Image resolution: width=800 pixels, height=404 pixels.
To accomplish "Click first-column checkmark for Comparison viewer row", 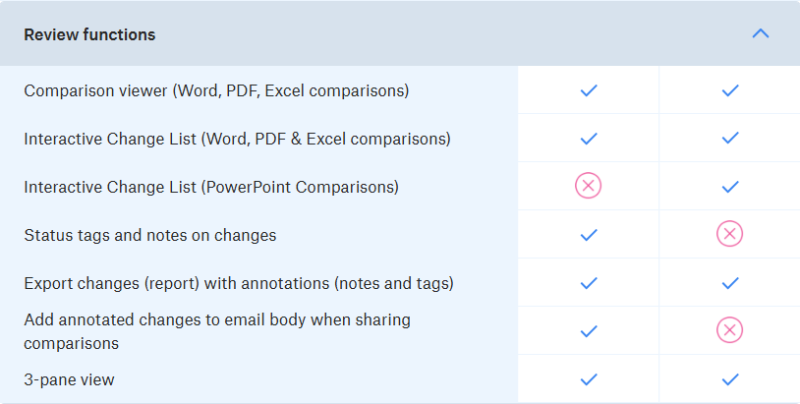I will click(x=589, y=90).
